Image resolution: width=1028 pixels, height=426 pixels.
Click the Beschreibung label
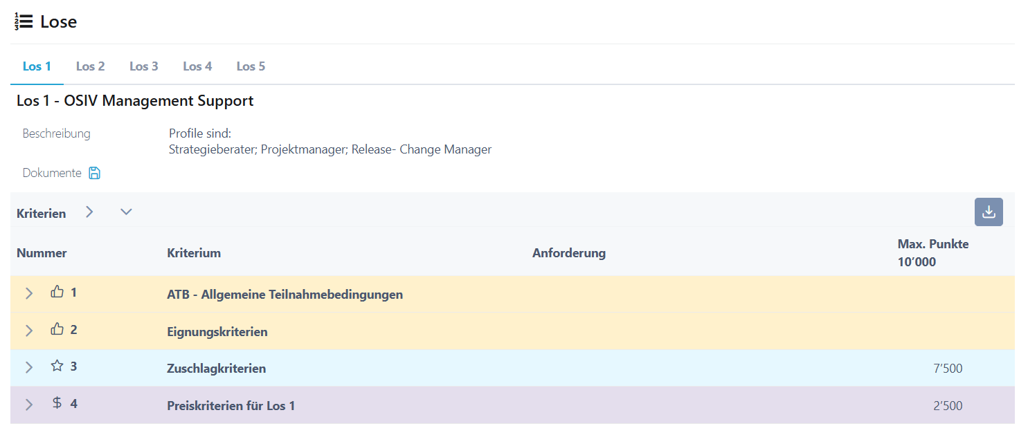tap(56, 133)
